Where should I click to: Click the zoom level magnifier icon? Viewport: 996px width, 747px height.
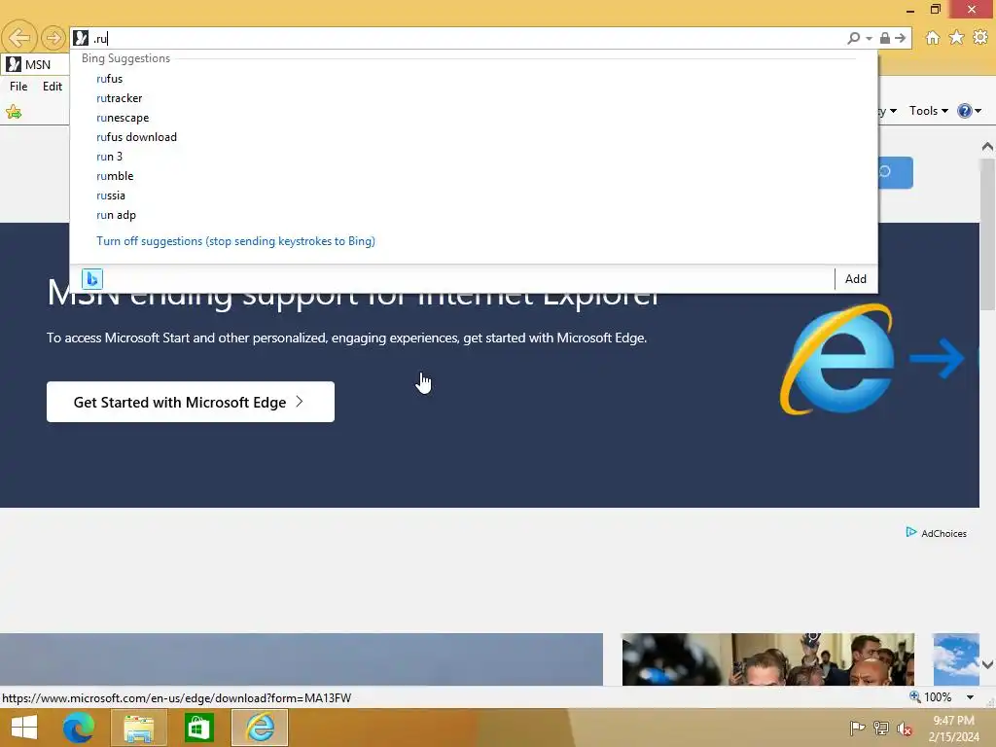(x=914, y=696)
